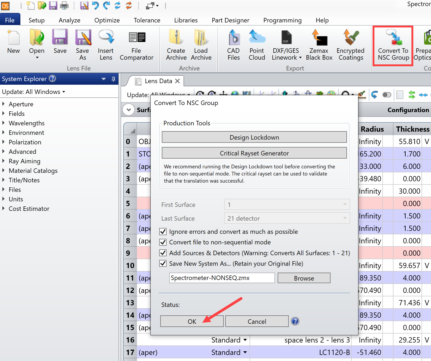431x361 pixels.
Task: Click the quick-access print icon
Action: point(64,5)
